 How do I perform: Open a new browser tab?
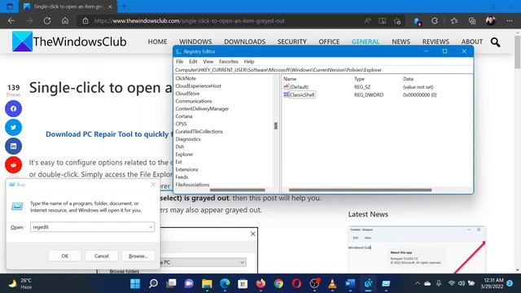coord(124,7)
